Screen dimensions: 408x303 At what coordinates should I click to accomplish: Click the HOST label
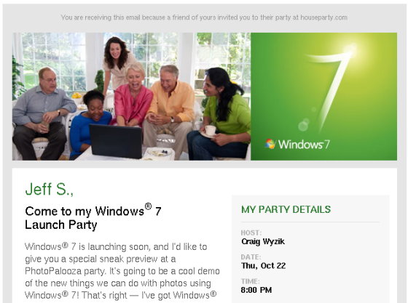pyautogui.click(x=251, y=233)
